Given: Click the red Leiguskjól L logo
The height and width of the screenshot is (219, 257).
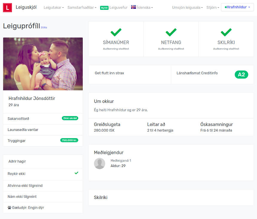Looking at the screenshot, I should 7,7.
